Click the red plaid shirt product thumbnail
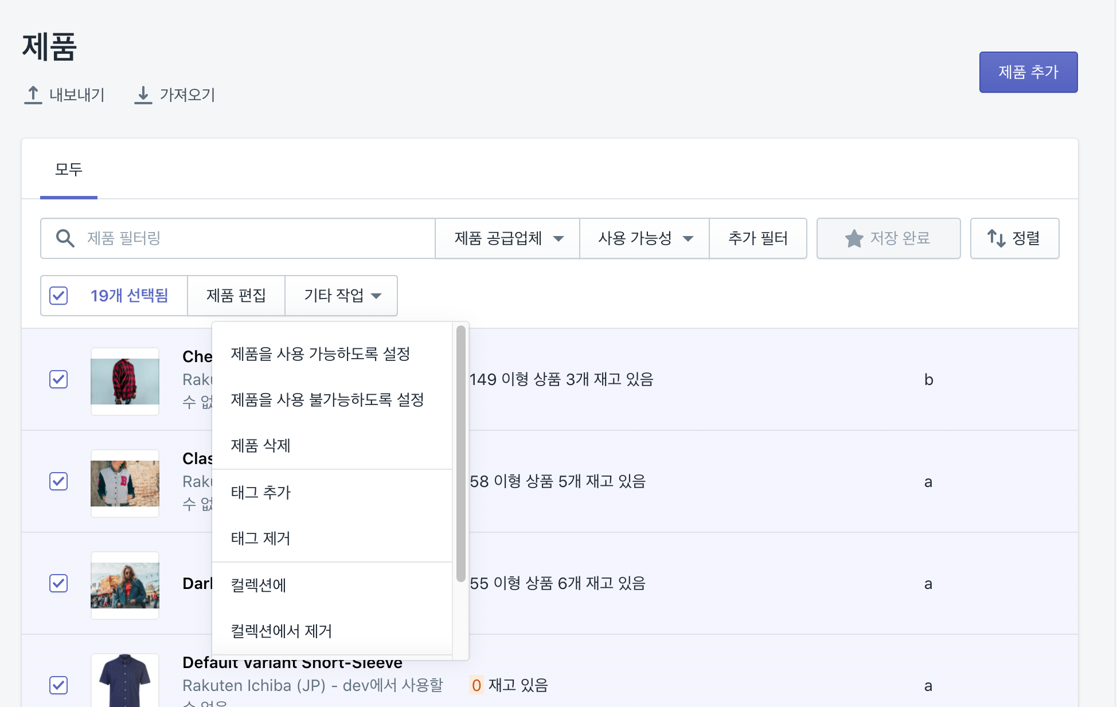The image size is (1117, 707). (125, 381)
